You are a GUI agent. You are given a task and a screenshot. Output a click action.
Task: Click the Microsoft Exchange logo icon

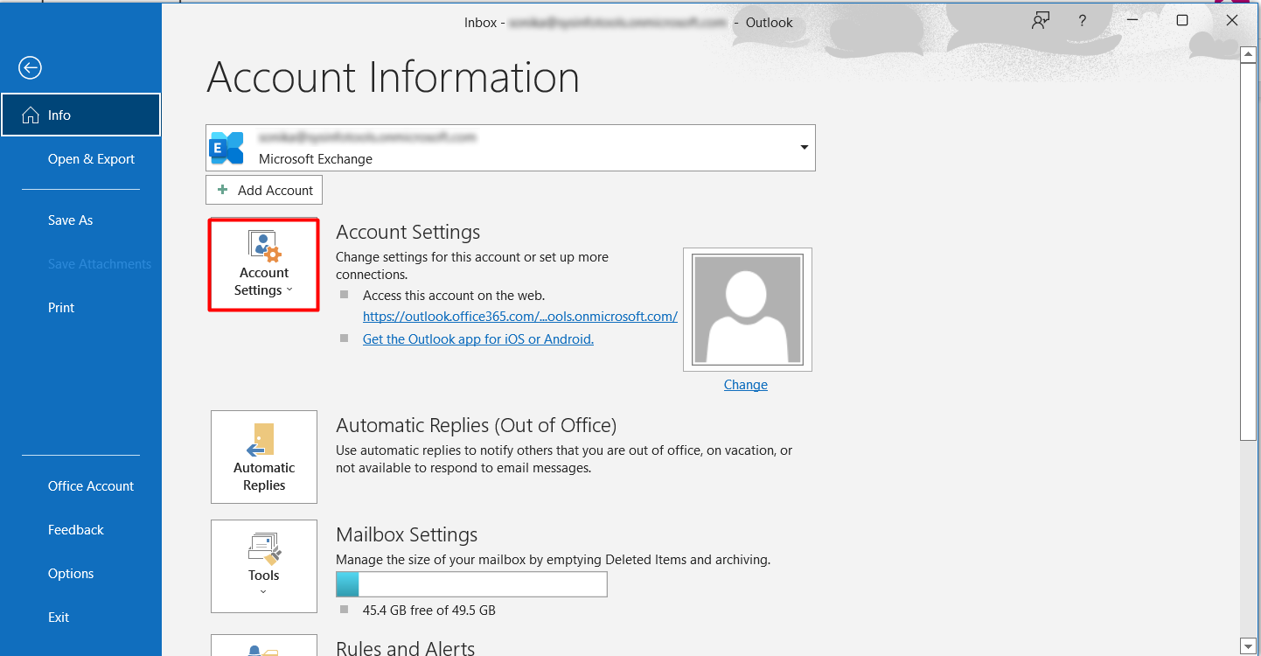[x=227, y=148]
